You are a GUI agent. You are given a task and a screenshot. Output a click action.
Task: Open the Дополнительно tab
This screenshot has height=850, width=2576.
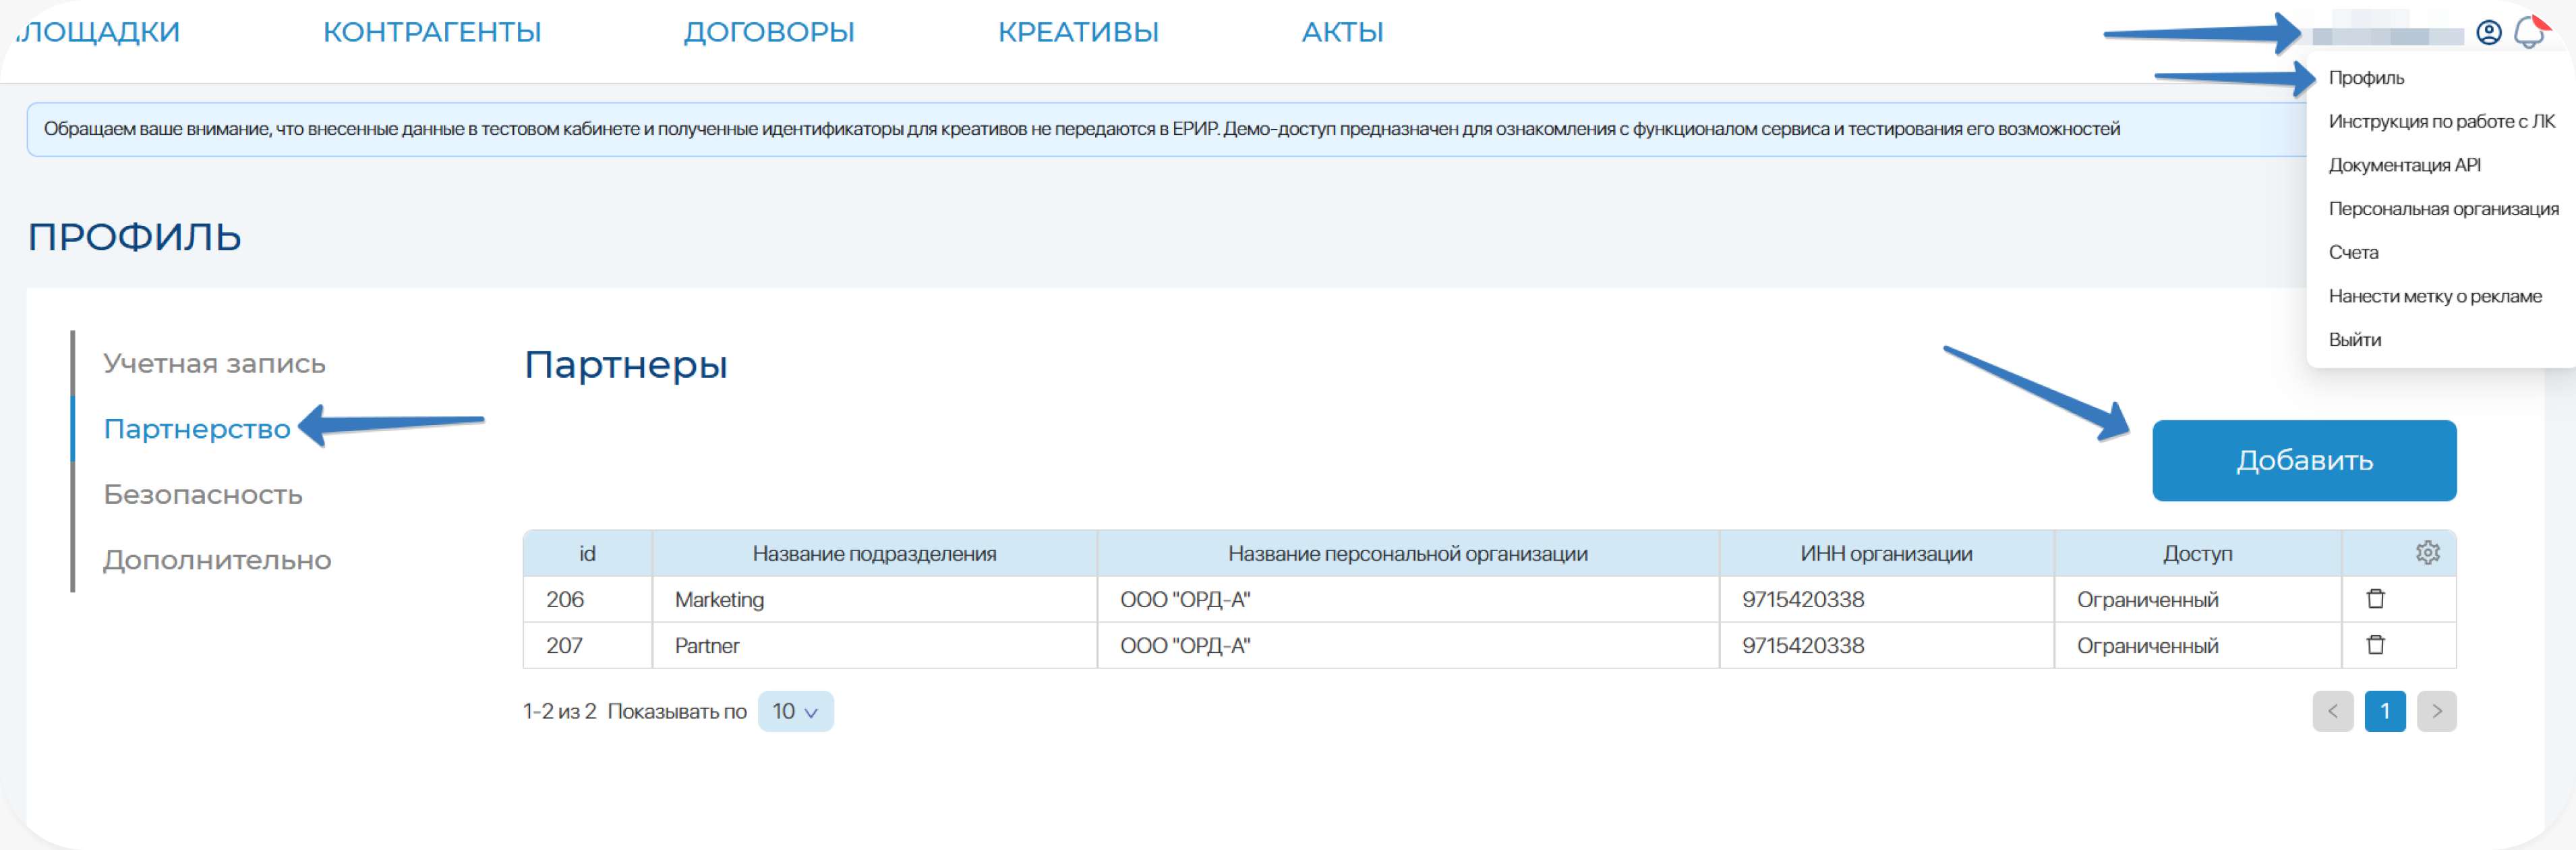[217, 560]
